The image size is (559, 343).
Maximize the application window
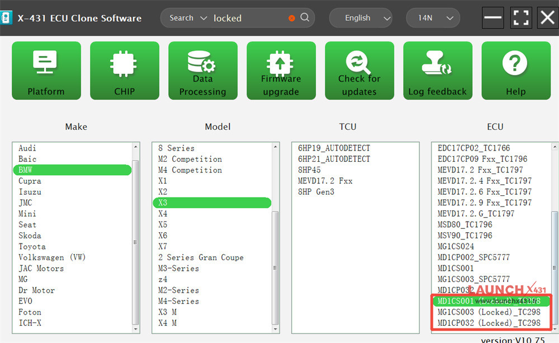(520, 17)
